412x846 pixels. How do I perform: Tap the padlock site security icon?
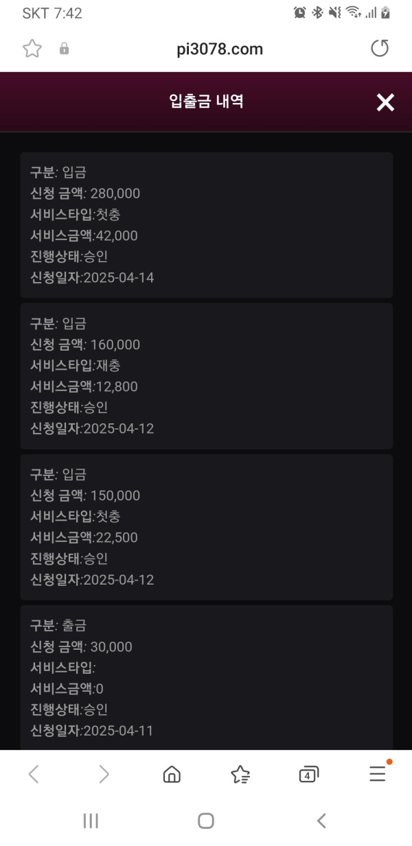[x=65, y=49]
